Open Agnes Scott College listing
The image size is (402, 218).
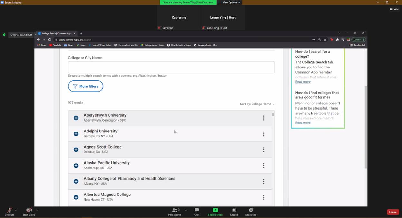(103, 147)
